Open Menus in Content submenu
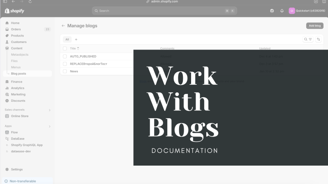This screenshot has height=184, width=328. [16, 67]
